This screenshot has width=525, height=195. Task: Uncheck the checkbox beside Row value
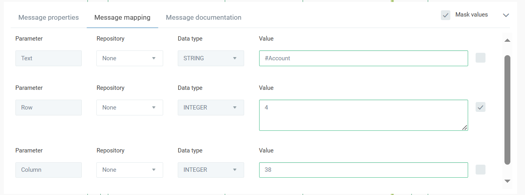pyautogui.click(x=480, y=107)
